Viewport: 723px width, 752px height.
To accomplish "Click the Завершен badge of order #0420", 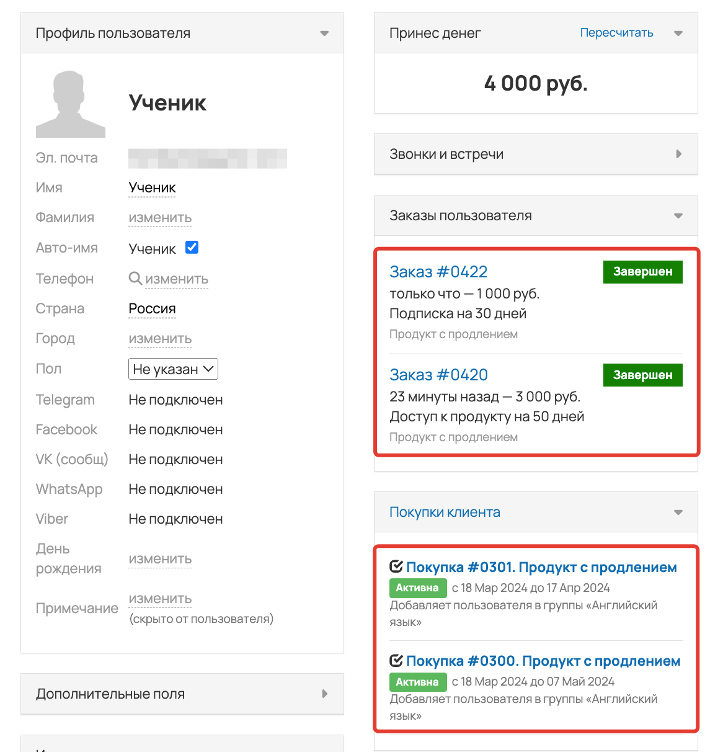I will point(643,375).
